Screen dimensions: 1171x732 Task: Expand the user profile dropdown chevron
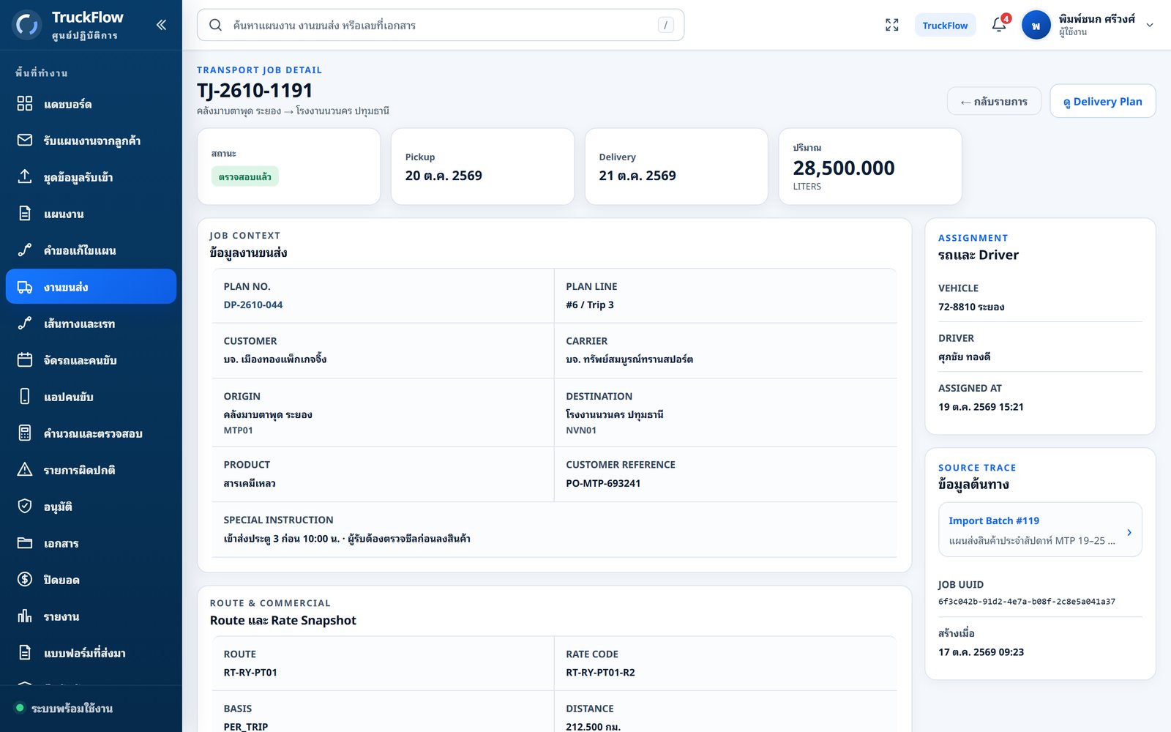click(1149, 25)
